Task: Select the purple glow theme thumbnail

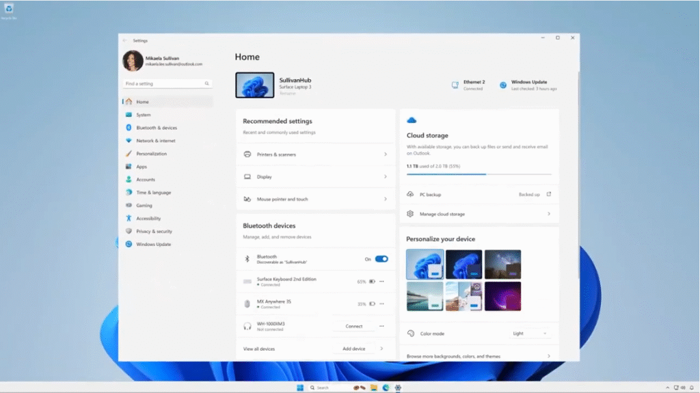Action: (502, 296)
